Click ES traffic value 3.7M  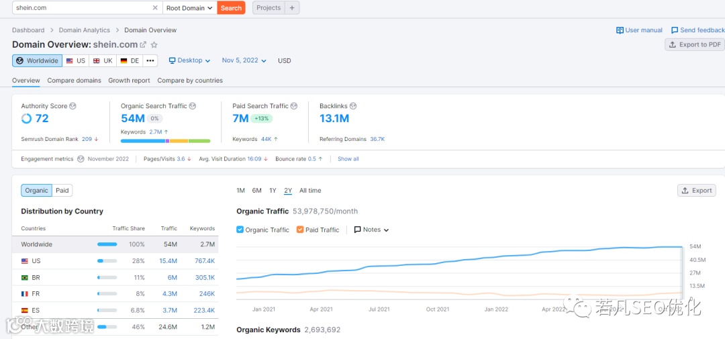click(170, 310)
